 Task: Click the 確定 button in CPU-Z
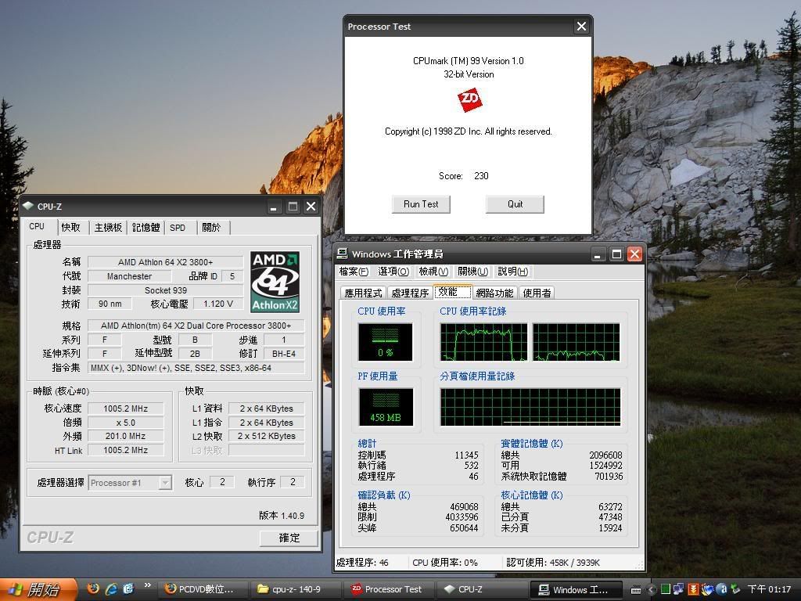289,538
